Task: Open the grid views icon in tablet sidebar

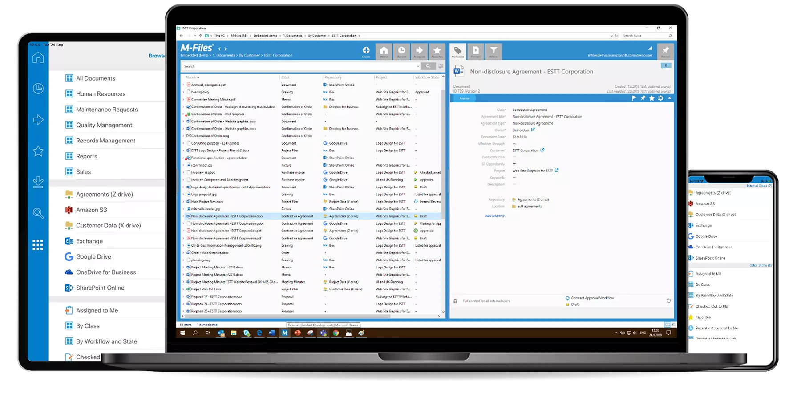Action: (x=38, y=245)
